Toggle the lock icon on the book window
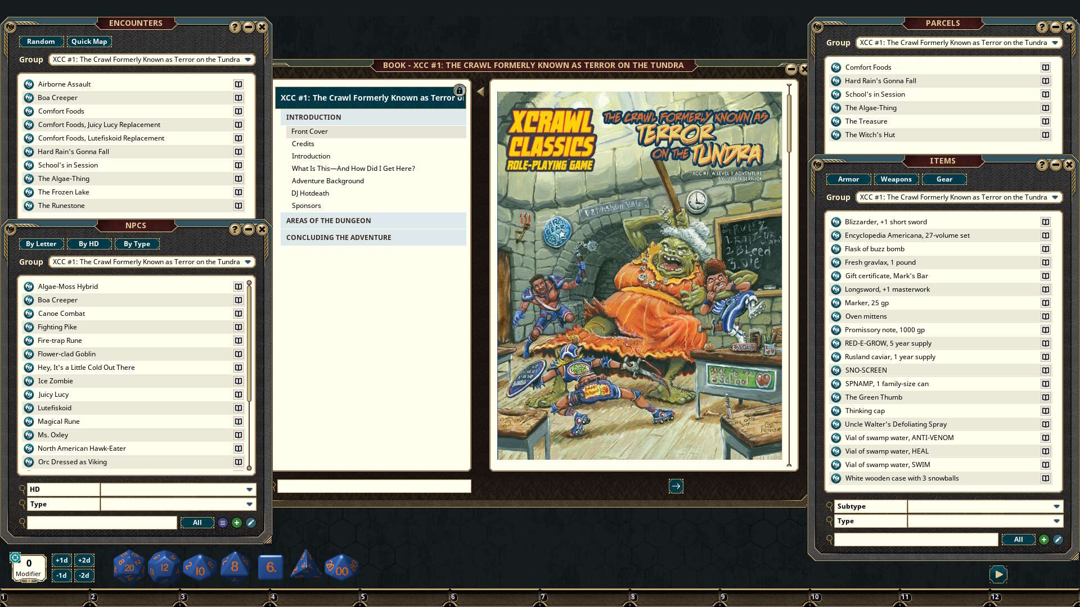 tap(459, 90)
